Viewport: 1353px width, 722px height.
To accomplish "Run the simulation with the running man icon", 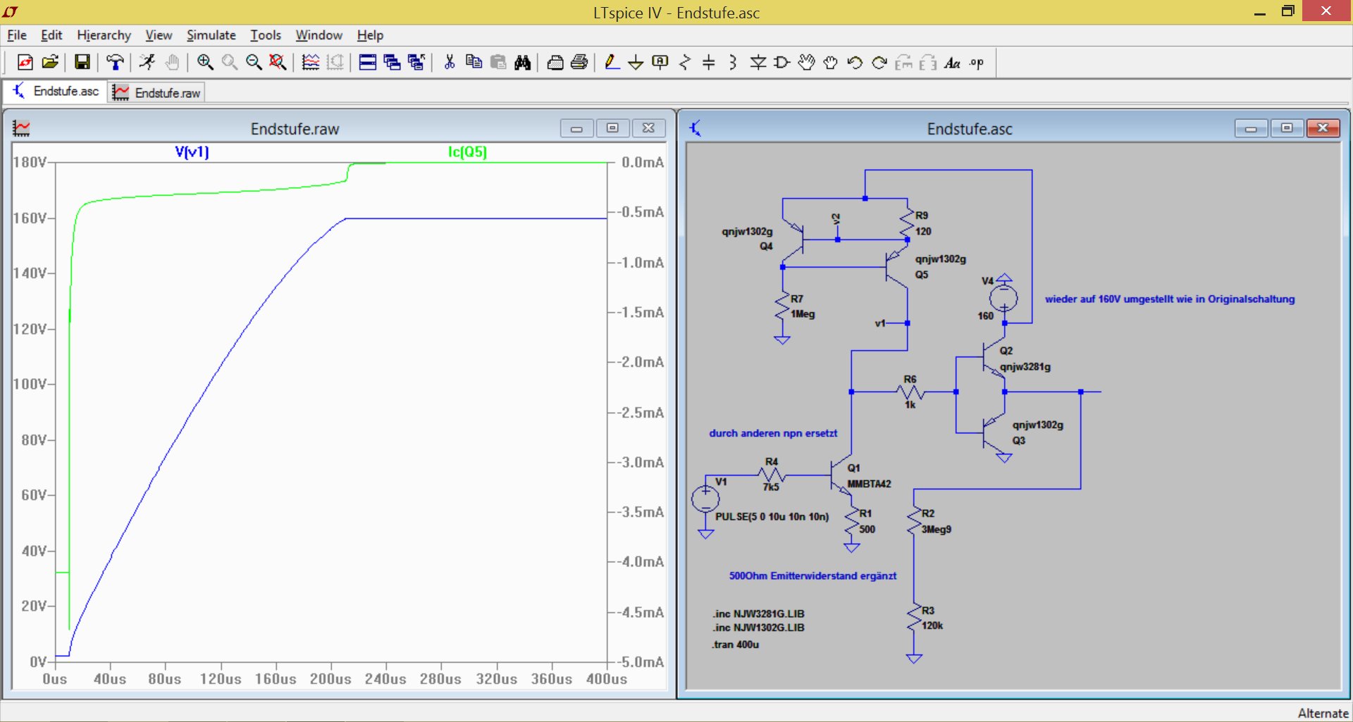I will tap(147, 63).
